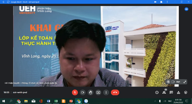Click the camera indicator in title bar
The image size is (192, 104).
pos(155,2)
